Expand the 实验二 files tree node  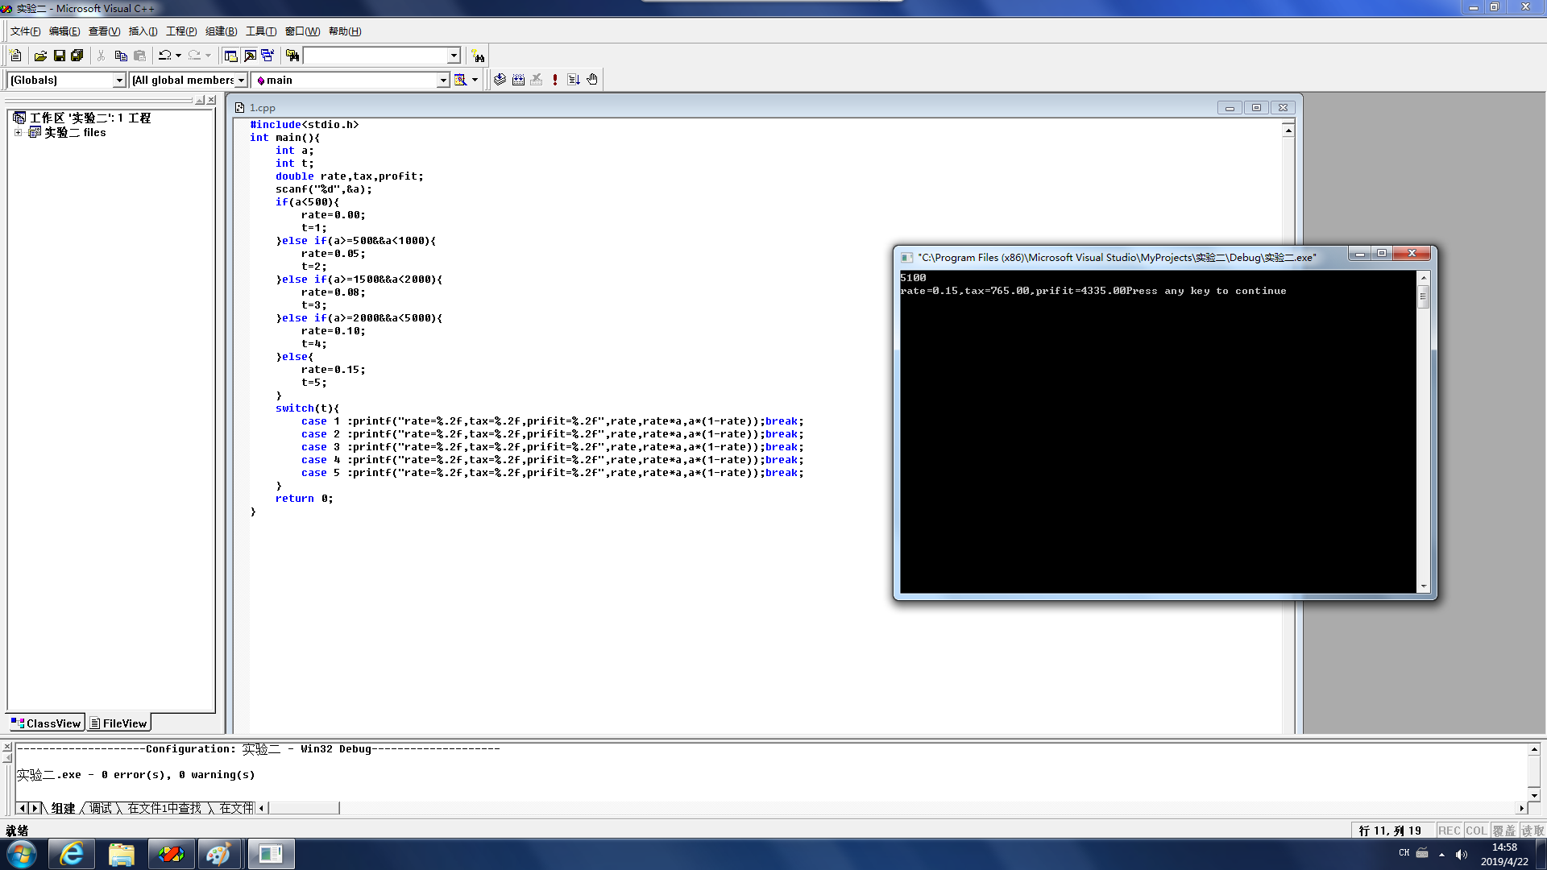[18, 133]
